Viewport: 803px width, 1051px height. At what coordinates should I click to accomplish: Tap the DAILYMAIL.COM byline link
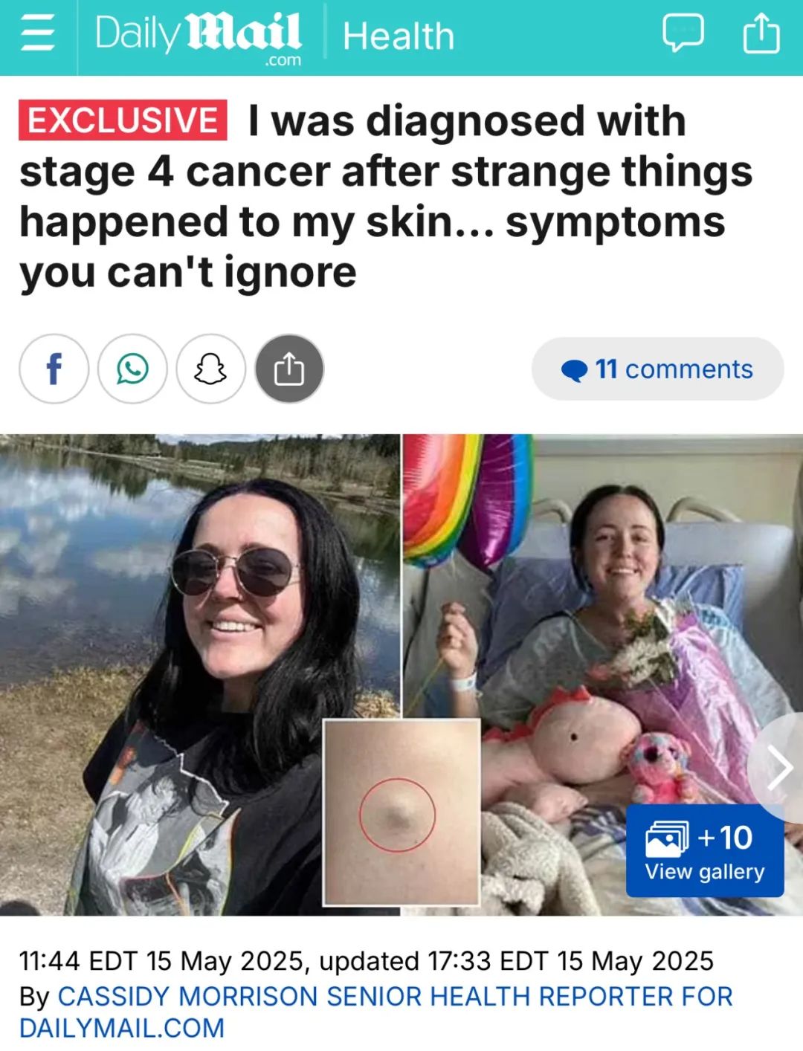[x=122, y=1028]
